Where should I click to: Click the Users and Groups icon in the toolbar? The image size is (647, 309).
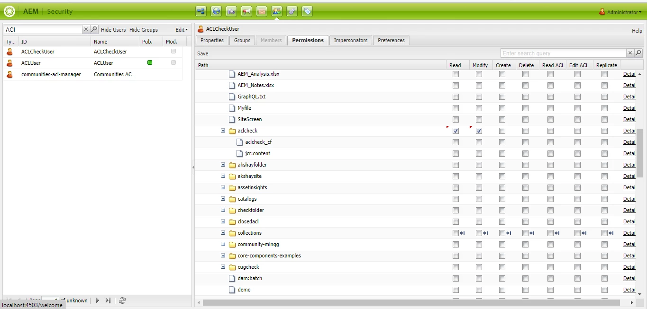277,11
